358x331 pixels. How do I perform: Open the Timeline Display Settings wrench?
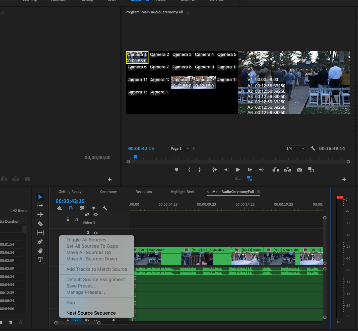pos(105,208)
